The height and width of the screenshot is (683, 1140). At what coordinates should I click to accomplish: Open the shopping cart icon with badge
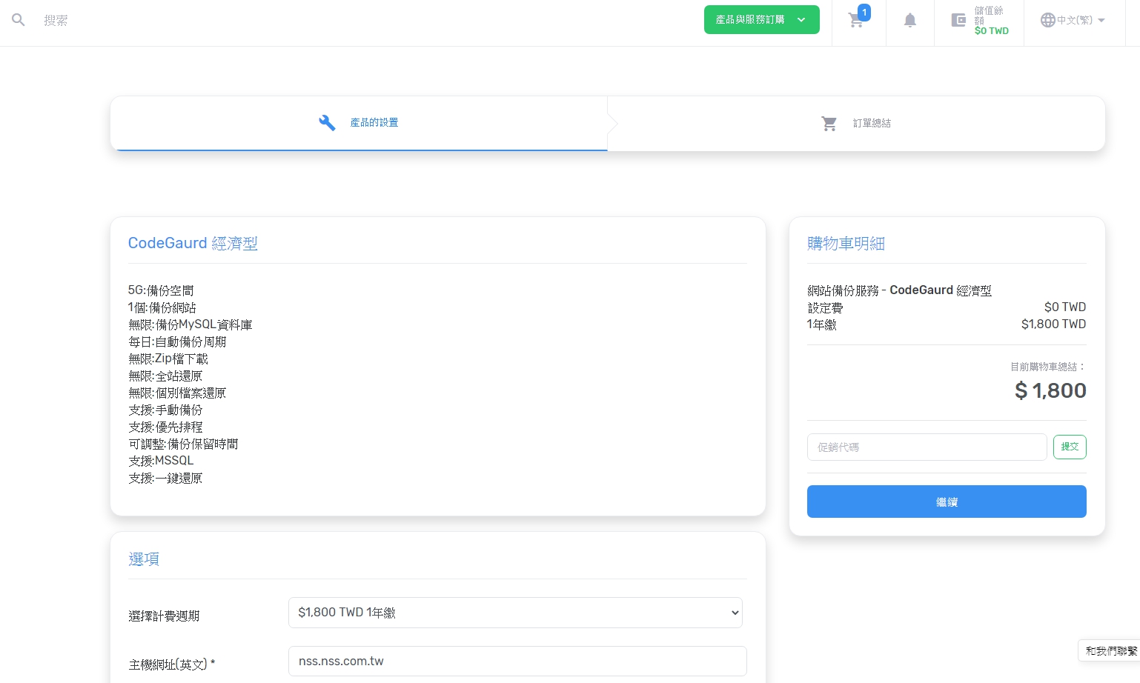(858, 19)
